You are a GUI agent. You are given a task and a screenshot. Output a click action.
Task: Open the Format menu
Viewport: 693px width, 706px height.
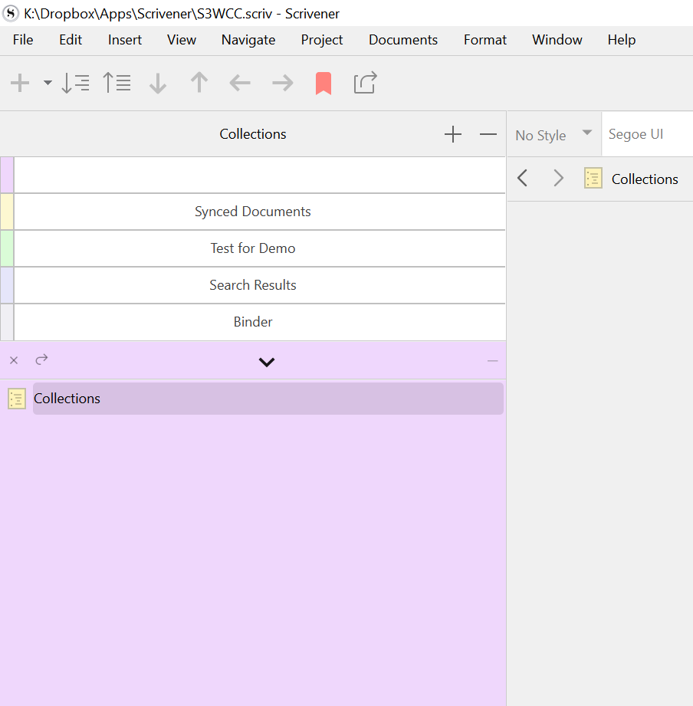[x=485, y=40]
